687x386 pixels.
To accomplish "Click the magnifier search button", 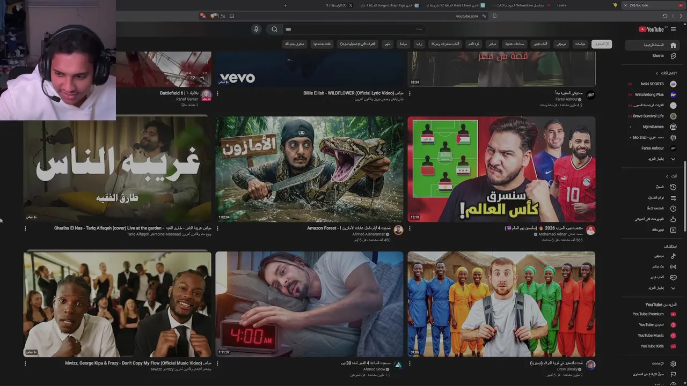I will [274, 29].
